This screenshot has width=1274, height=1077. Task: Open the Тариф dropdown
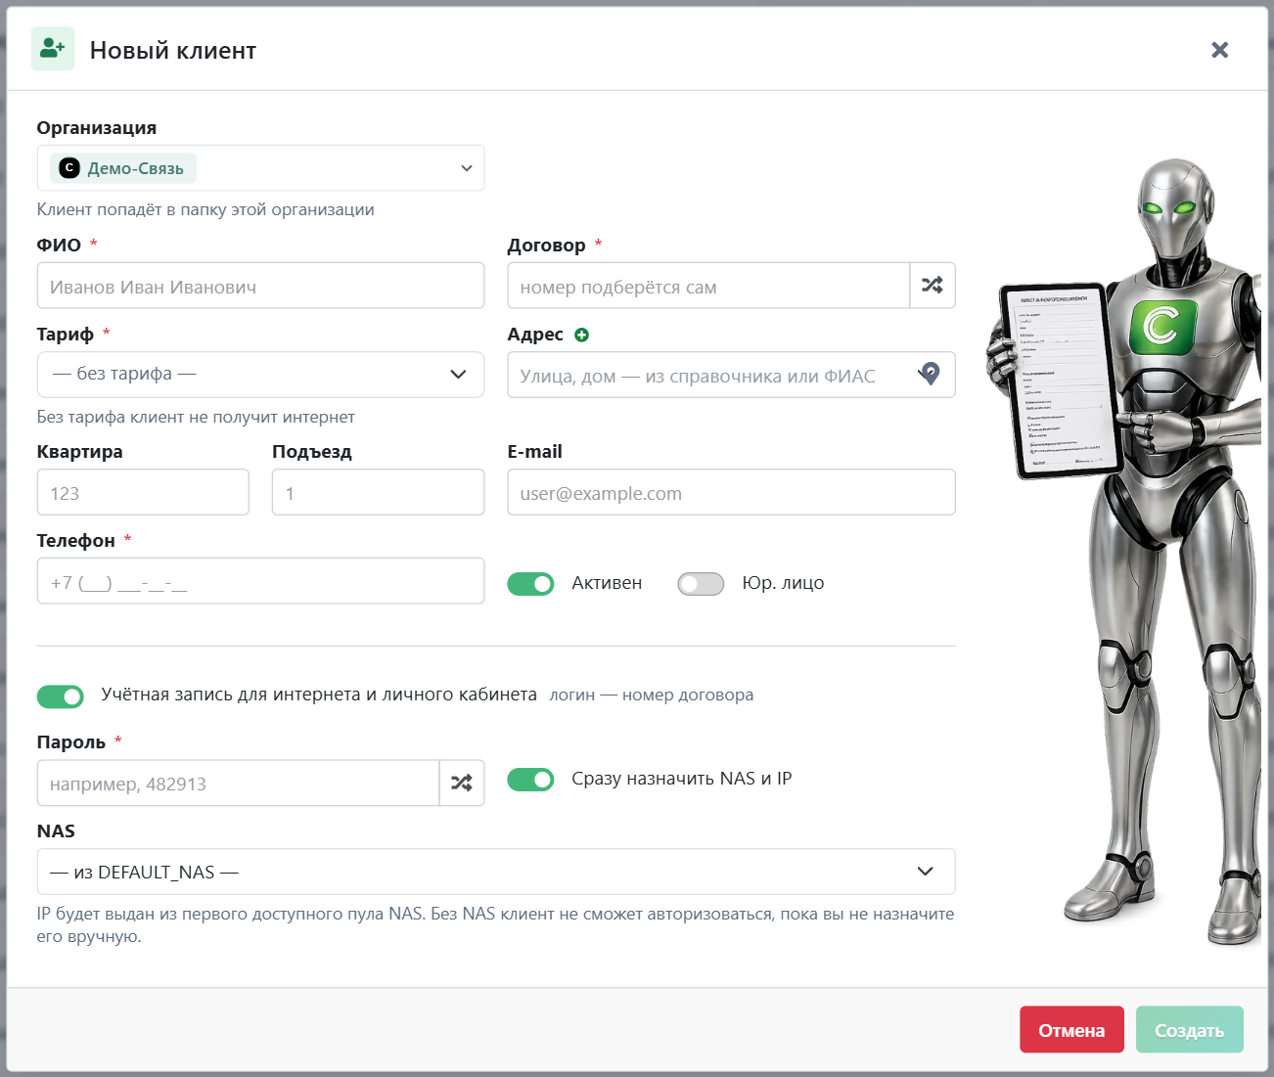[x=260, y=375]
